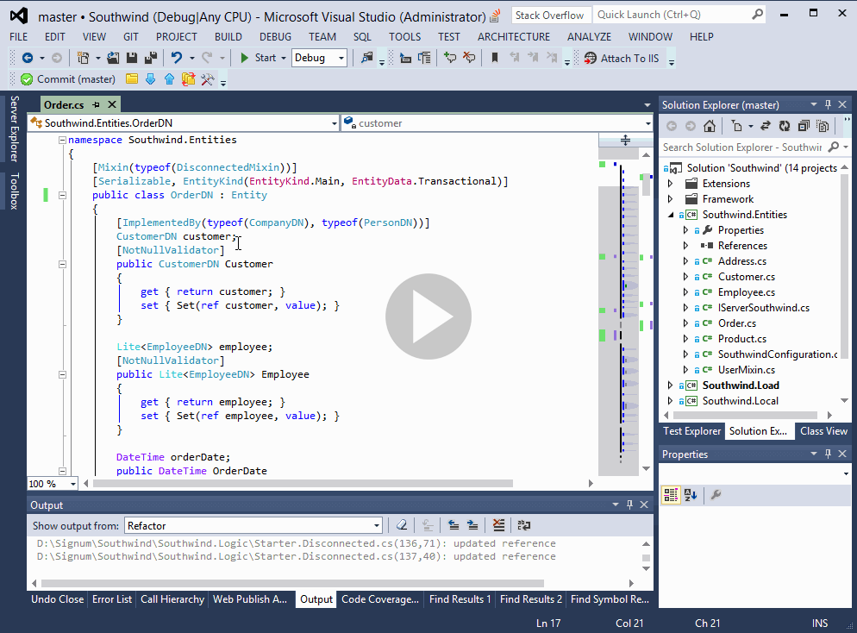This screenshot has width=857, height=633.
Task: Expand the Southwind.Load project node
Action: click(671, 385)
